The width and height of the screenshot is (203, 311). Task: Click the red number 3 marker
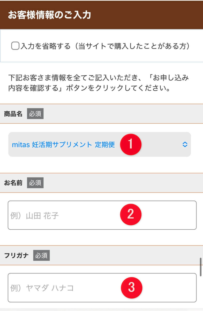click(x=132, y=287)
